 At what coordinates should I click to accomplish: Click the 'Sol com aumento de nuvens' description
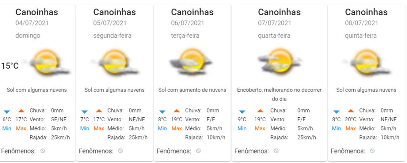[x=192, y=90]
